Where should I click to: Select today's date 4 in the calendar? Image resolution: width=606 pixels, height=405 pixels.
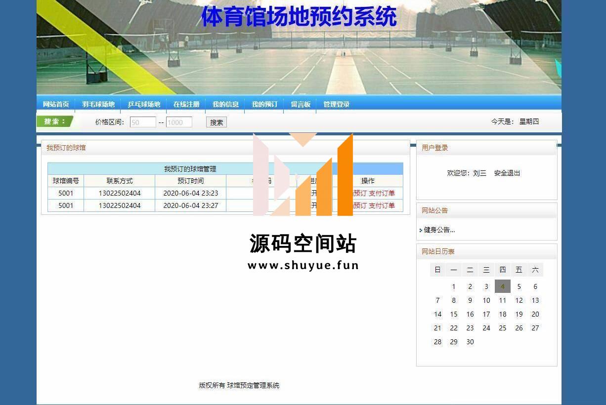coord(503,286)
